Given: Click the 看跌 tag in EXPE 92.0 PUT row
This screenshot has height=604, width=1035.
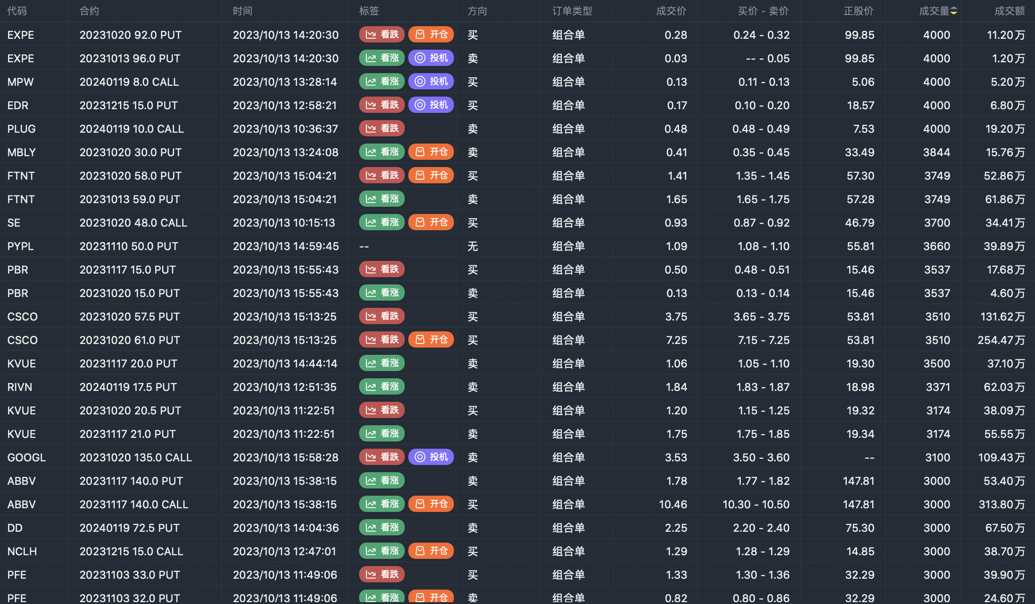Looking at the screenshot, I should pos(382,34).
